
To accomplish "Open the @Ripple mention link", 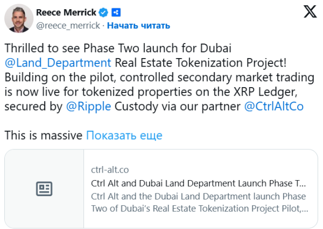I will tap(88, 106).
